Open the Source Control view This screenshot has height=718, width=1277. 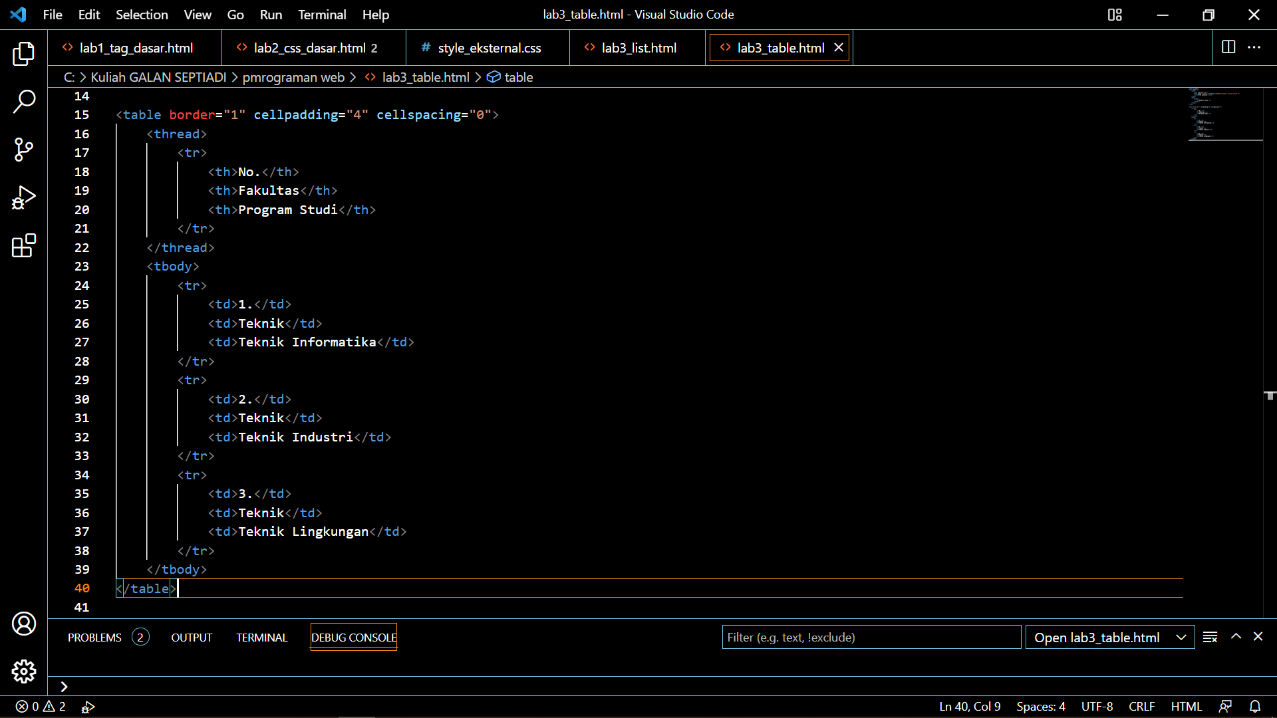(24, 150)
